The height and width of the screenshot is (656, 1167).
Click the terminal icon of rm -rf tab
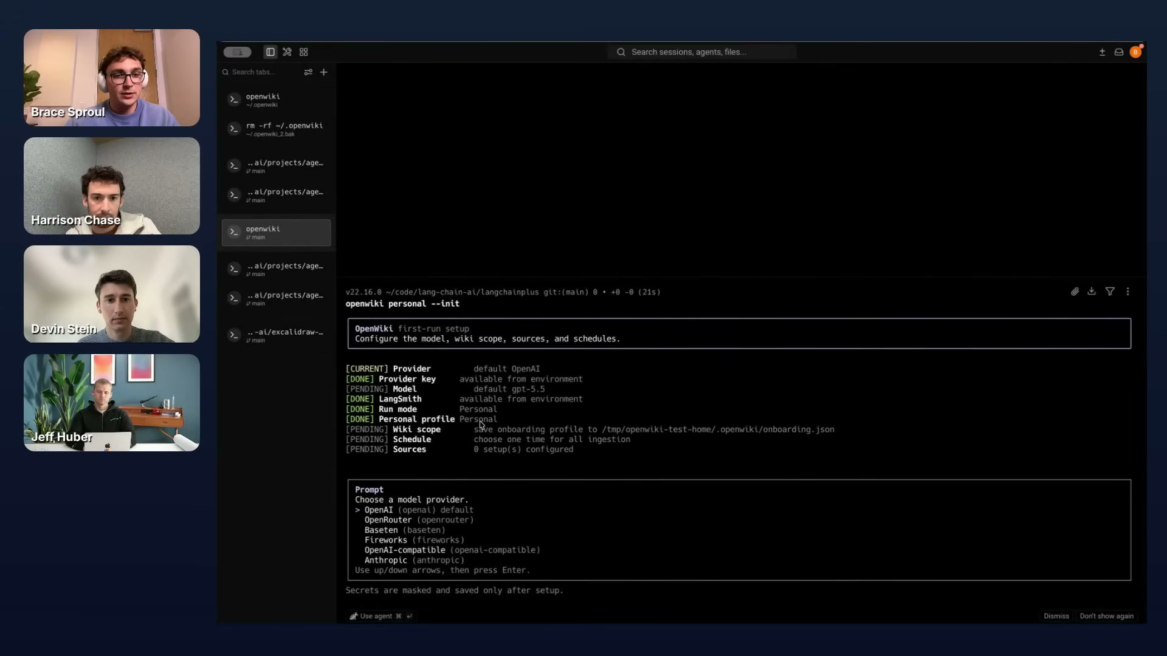coord(234,129)
